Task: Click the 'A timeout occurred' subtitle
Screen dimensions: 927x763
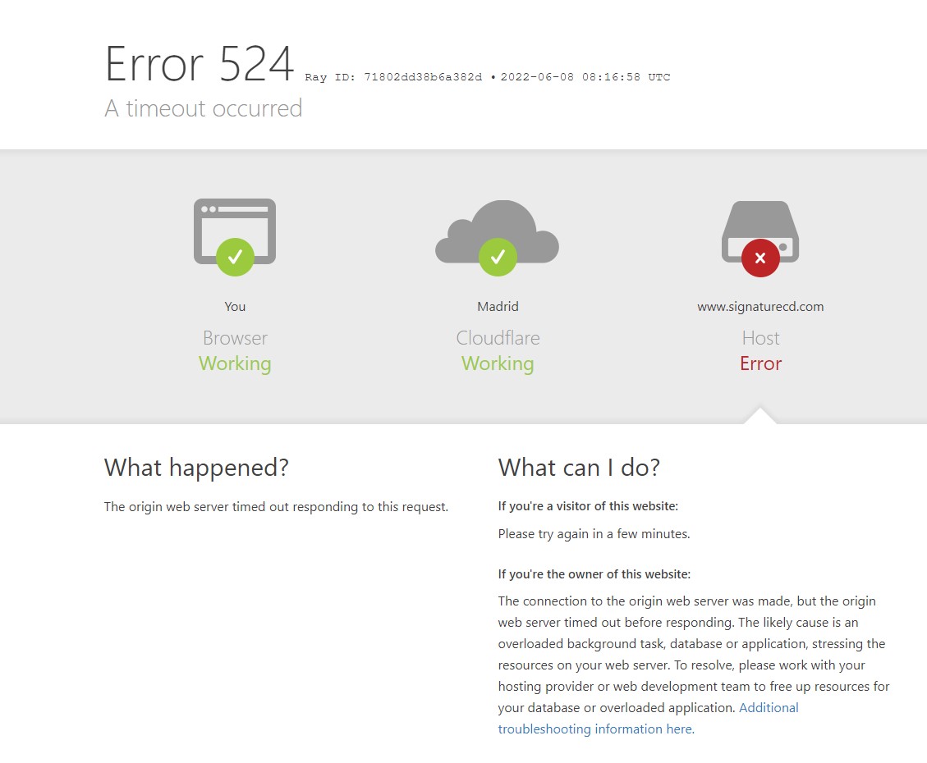Action: tap(204, 108)
